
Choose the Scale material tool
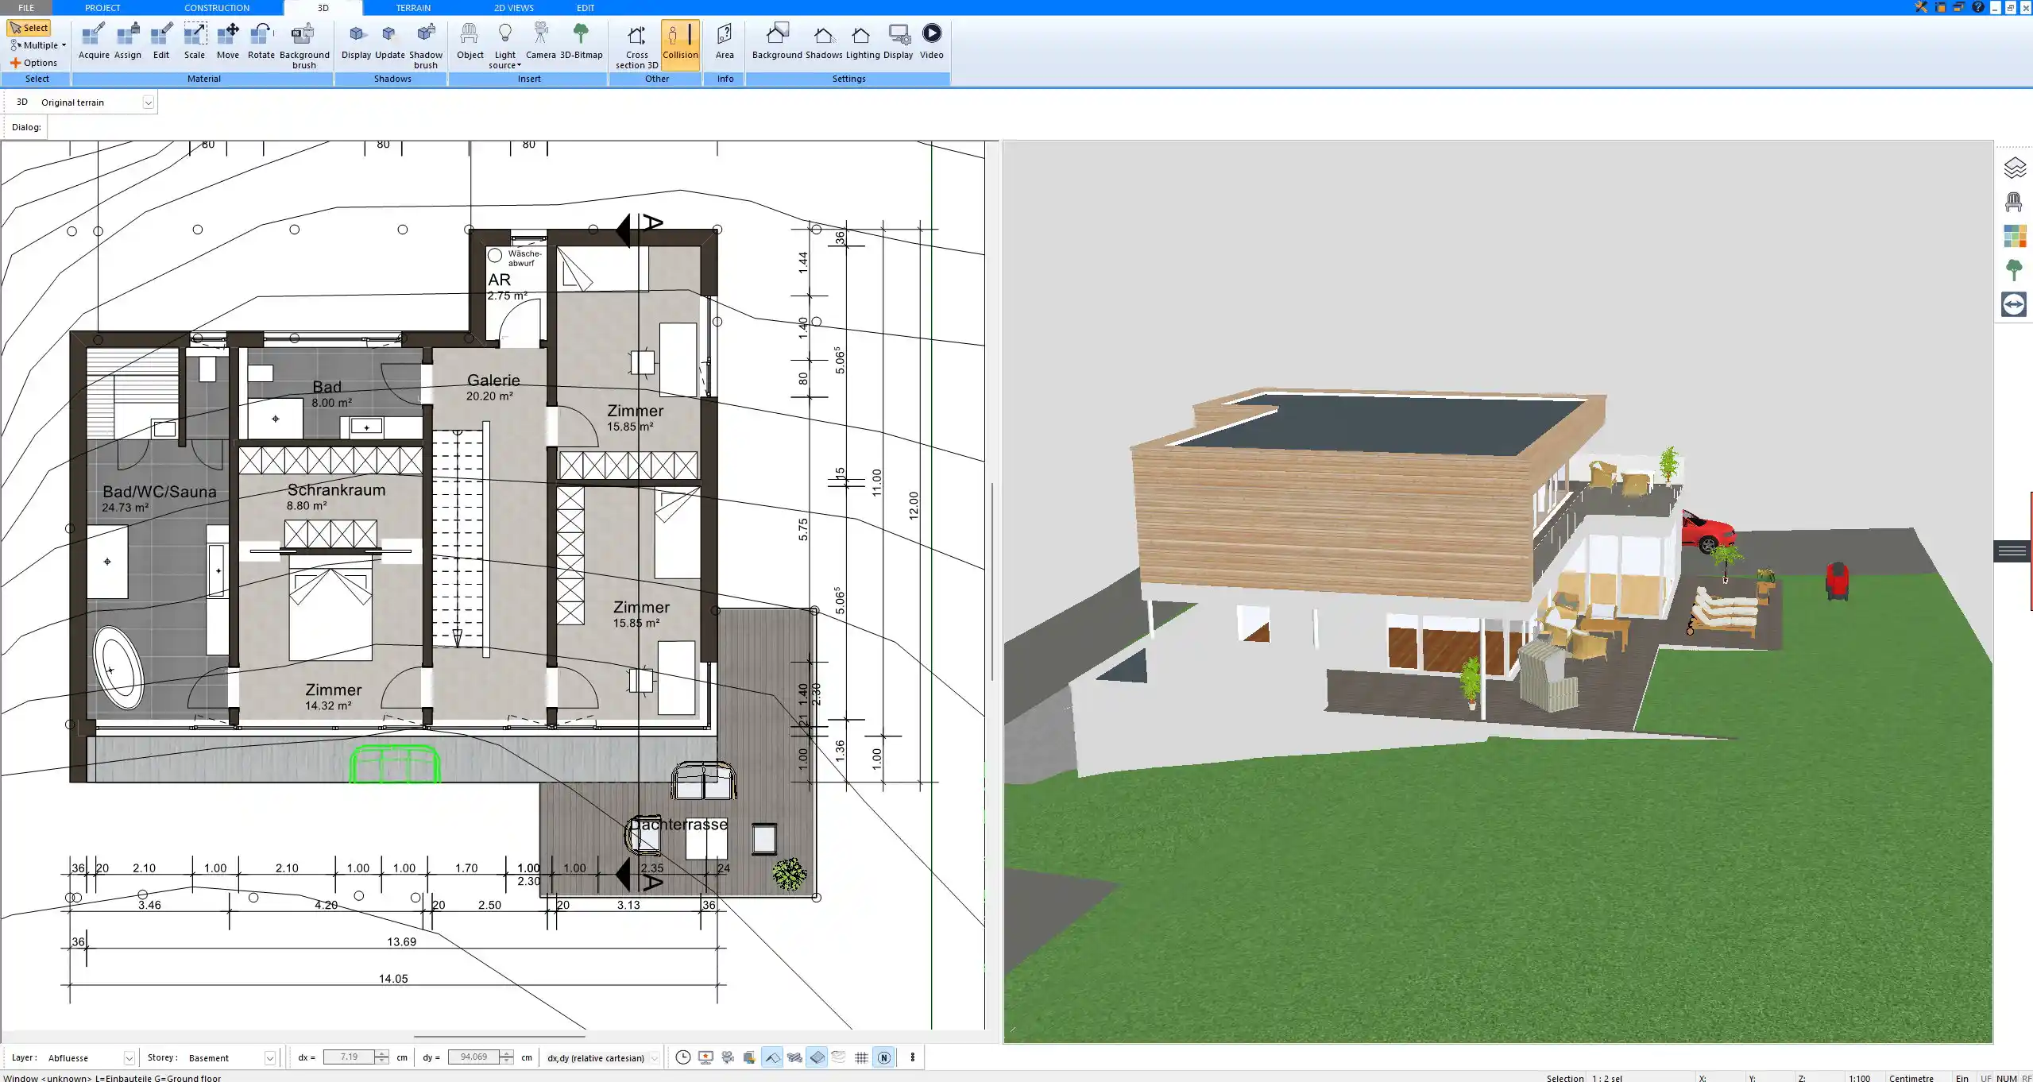195,41
